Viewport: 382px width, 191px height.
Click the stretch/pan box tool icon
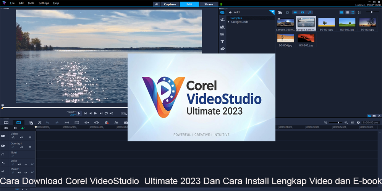coord(97,123)
